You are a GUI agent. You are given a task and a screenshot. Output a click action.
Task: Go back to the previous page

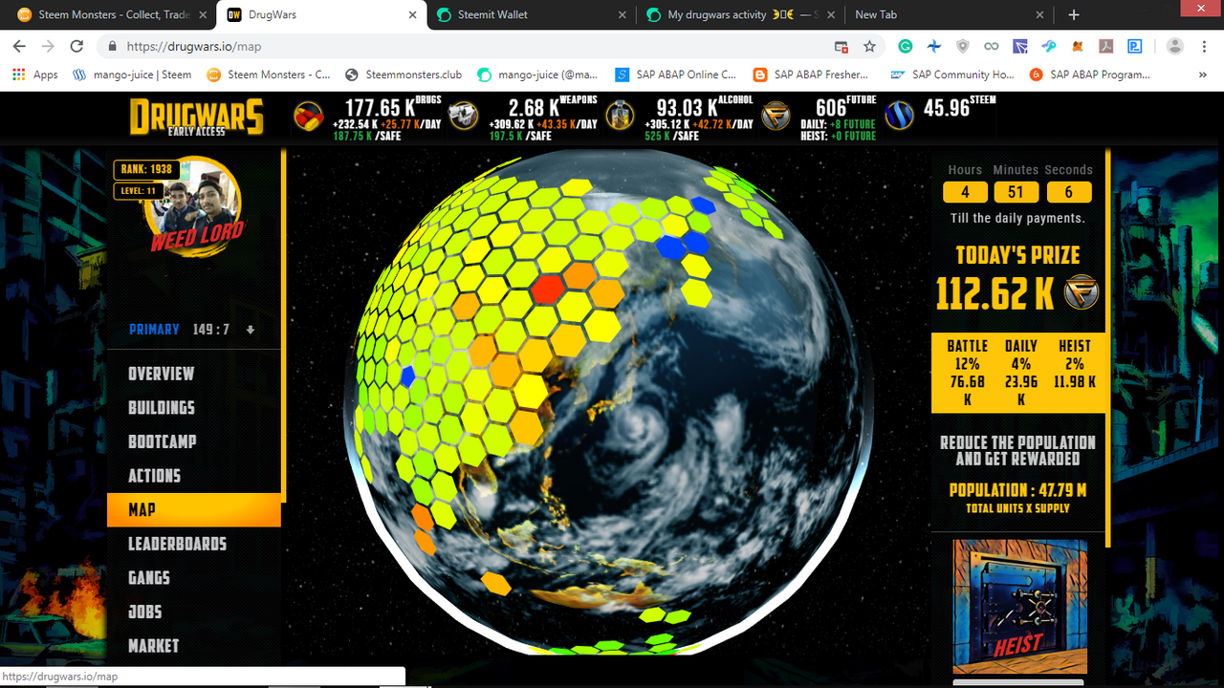tap(19, 46)
